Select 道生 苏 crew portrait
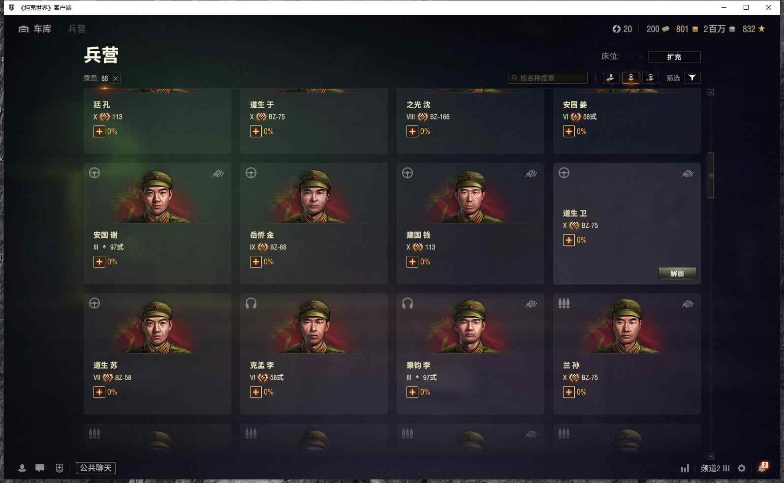Image resolution: width=784 pixels, height=483 pixels. click(x=157, y=326)
